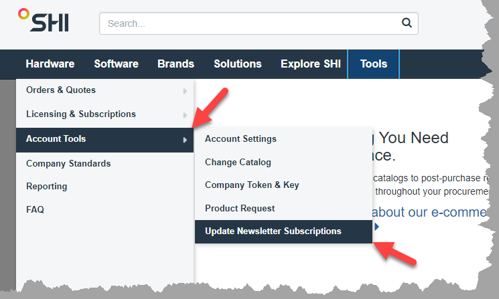Click Update Newsletter Subscriptions
Screen dimensions: 499x299
[283, 231]
